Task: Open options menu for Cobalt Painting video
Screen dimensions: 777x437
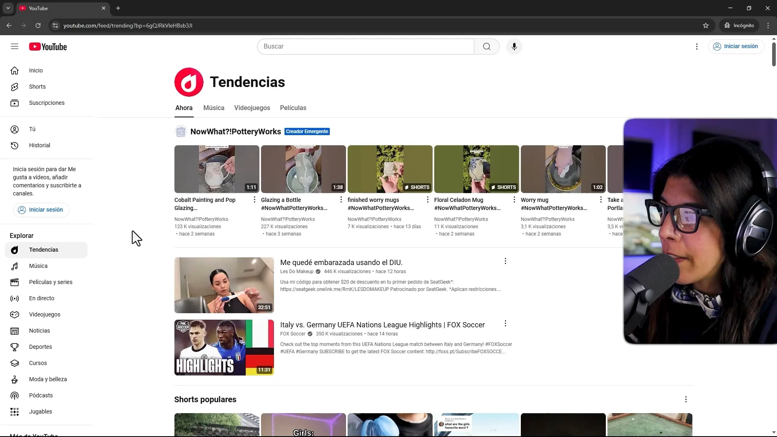Action: pos(254,199)
